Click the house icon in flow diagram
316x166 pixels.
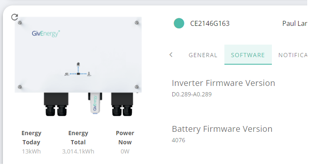(78, 64)
